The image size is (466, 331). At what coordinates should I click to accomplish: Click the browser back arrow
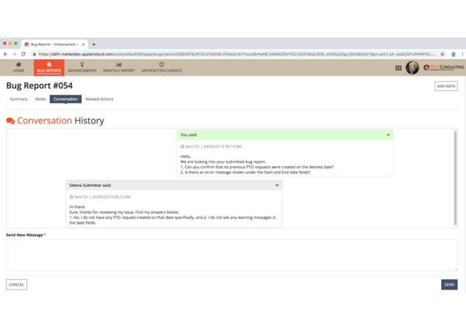pyautogui.click(x=5, y=54)
